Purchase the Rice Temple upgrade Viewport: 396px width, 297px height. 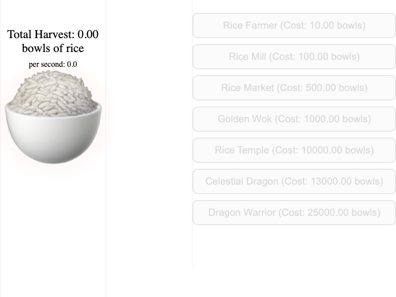[x=294, y=150]
